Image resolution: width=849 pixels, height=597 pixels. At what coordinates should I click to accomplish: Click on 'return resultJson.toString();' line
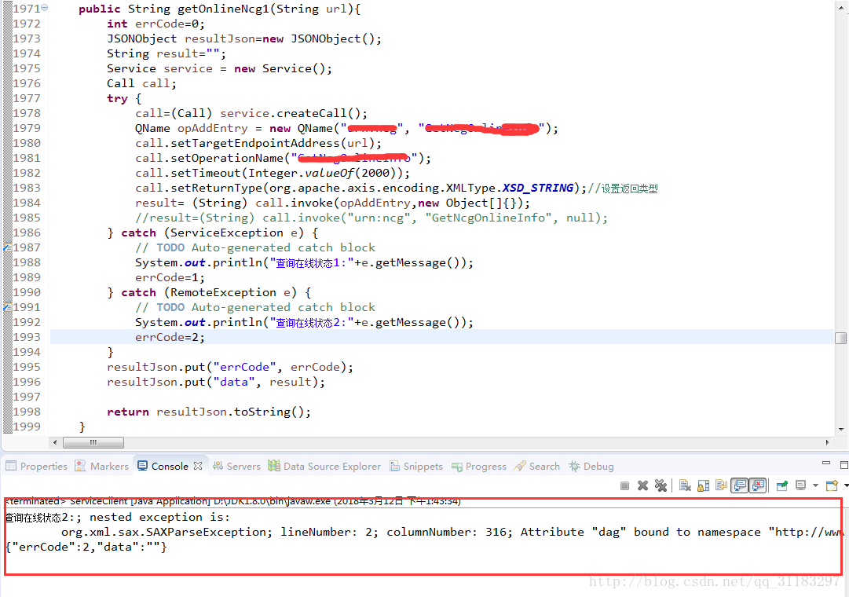pyautogui.click(x=209, y=412)
